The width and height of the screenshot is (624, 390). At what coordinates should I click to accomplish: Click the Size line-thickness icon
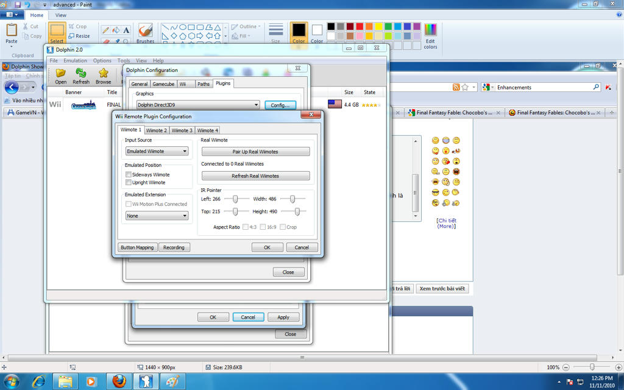click(276, 29)
